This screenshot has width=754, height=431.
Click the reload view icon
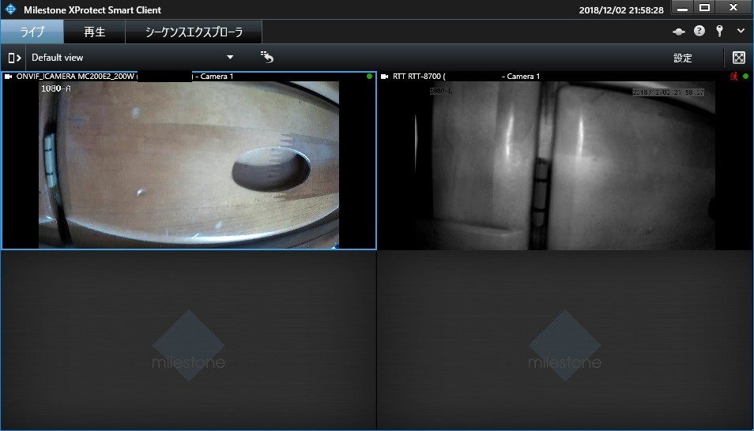267,57
